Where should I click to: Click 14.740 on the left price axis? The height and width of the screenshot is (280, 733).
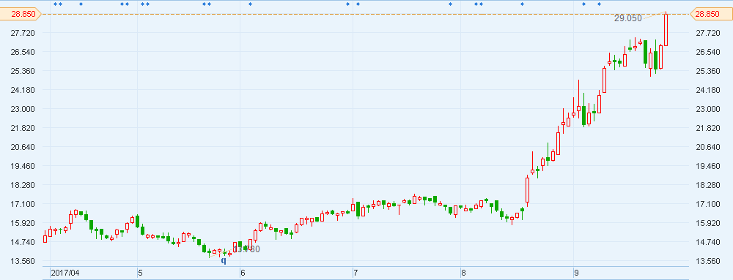[x=23, y=242]
